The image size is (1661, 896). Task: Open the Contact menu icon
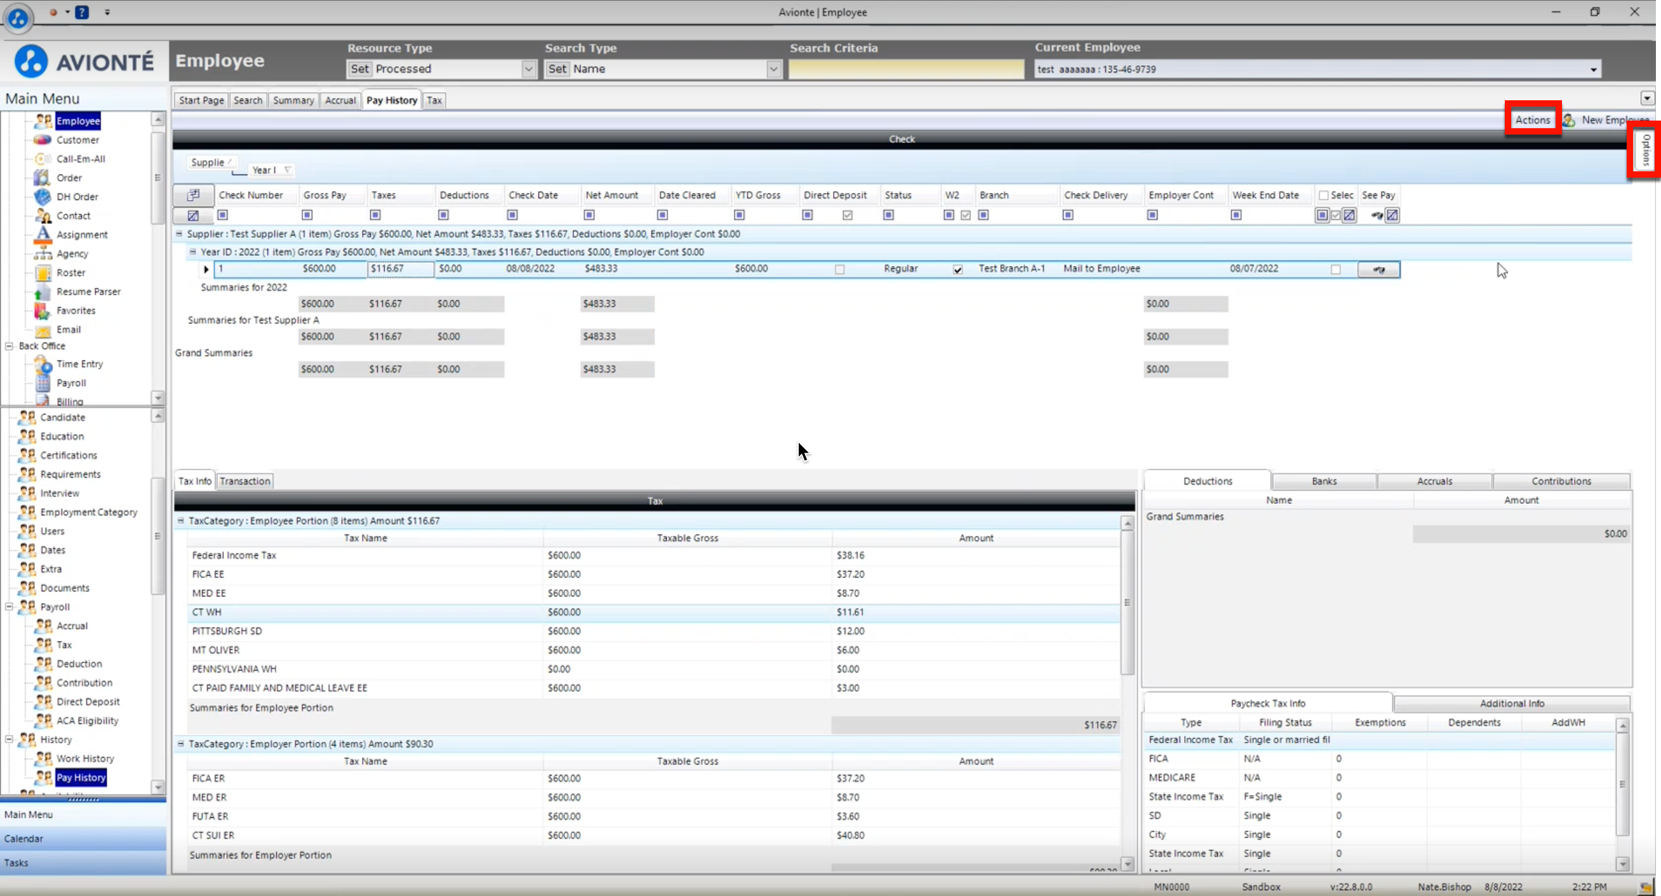coord(43,215)
